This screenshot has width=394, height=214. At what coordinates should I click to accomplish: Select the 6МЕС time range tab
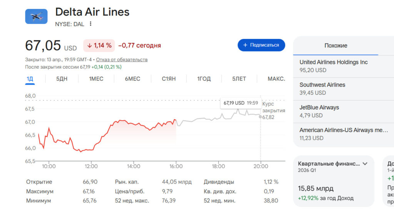point(132,79)
